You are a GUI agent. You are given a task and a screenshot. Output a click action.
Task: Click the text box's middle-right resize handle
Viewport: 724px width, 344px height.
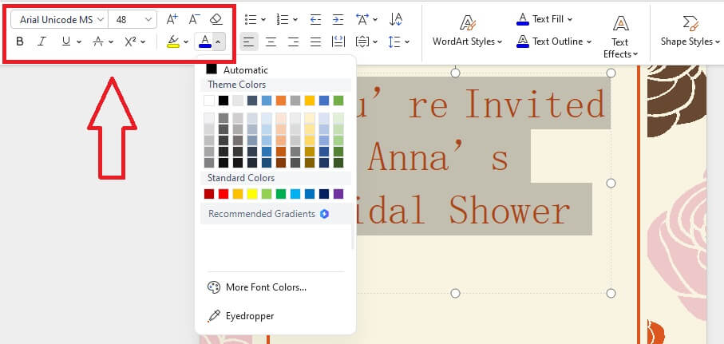(x=611, y=184)
